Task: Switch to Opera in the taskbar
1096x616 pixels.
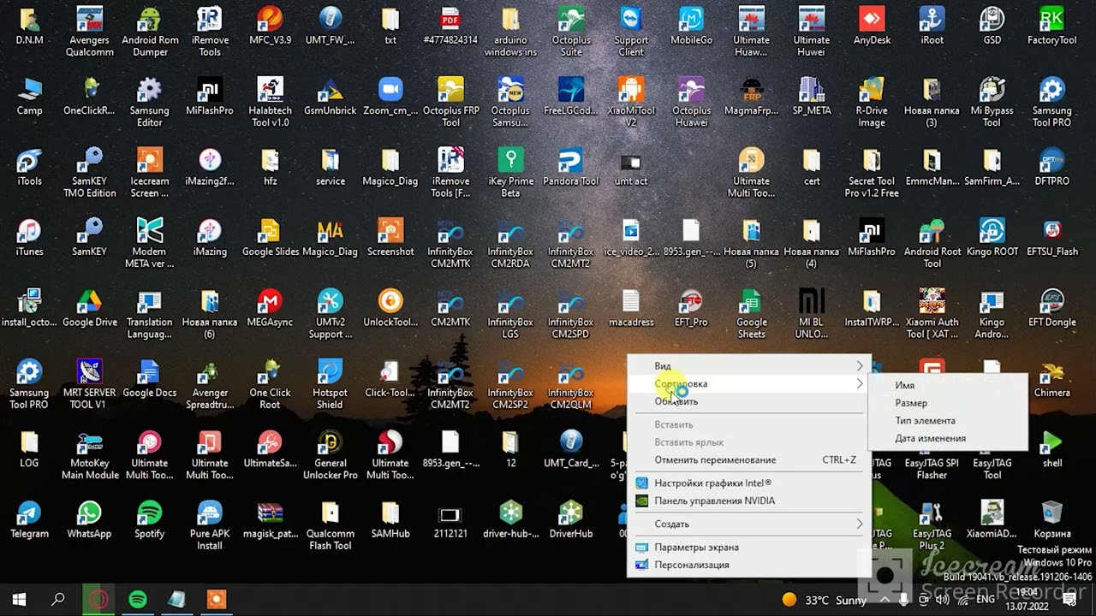Action: click(98, 600)
